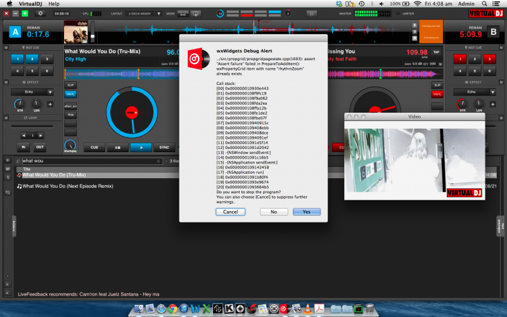Screen dimensions: 507x317
Task: Open Finder from the Dock
Action: tap(138, 309)
